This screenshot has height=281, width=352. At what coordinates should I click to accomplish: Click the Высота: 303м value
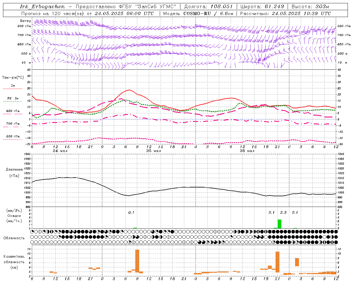pos(310,6)
